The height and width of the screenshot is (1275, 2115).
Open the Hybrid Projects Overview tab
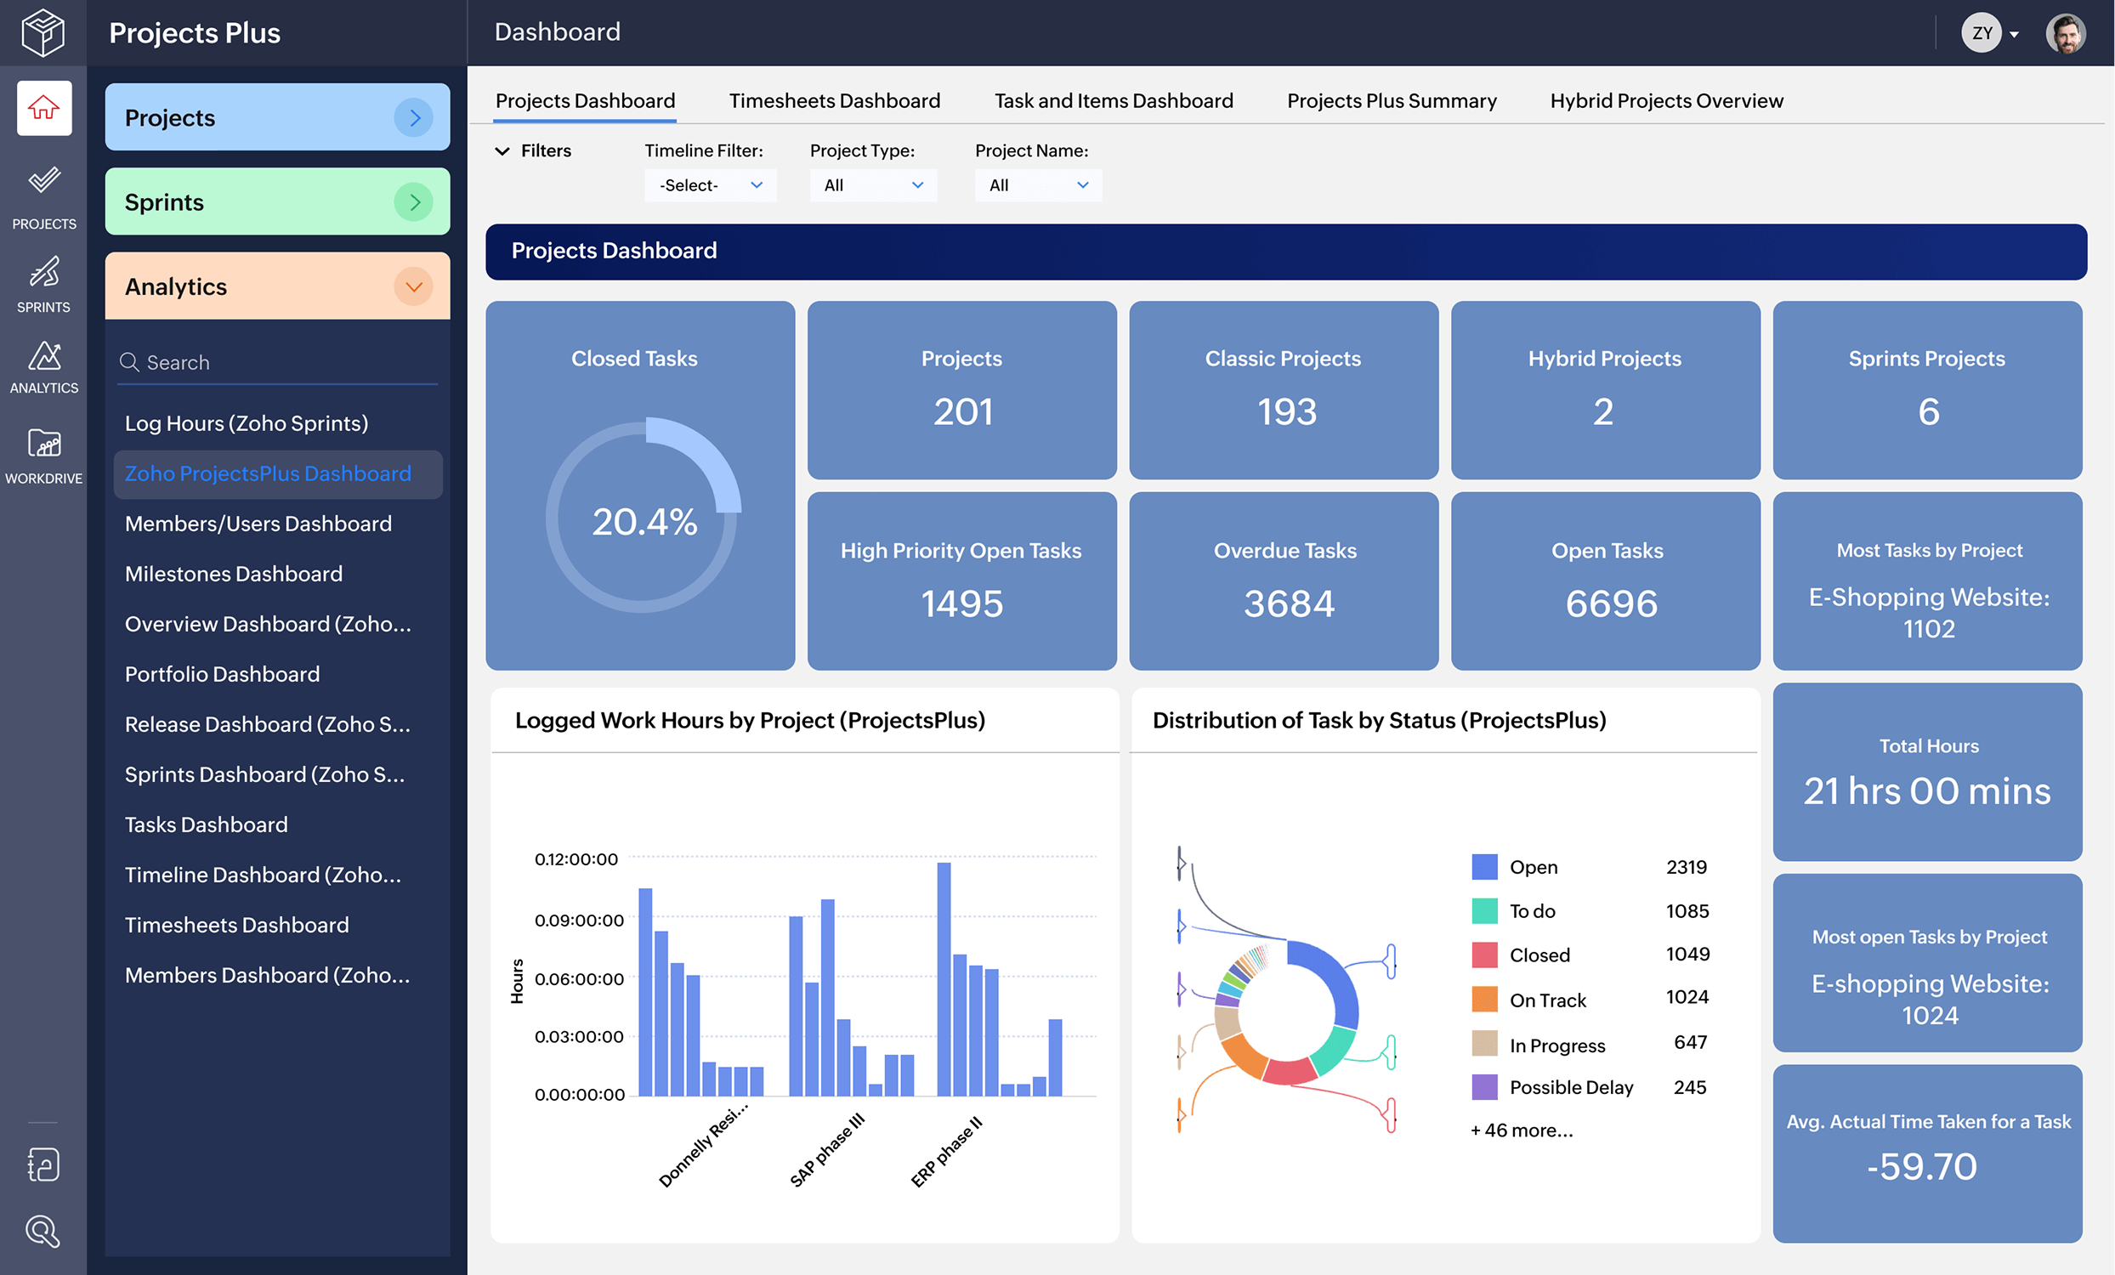coord(1665,100)
